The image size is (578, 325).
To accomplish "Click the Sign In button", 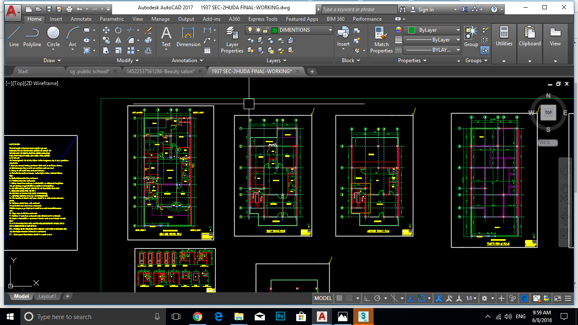I will [x=426, y=9].
